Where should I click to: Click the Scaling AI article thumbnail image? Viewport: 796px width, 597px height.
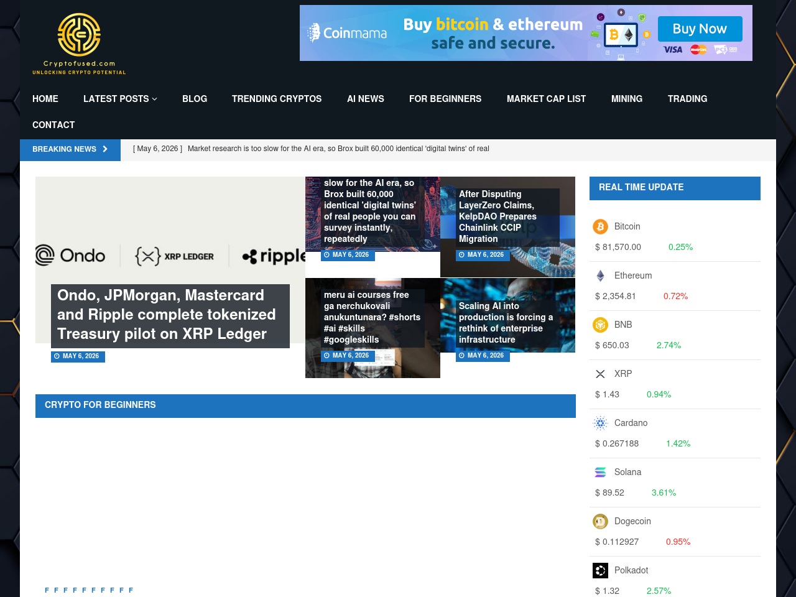point(507,315)
